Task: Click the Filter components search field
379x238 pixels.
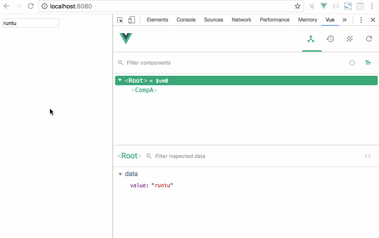Action: pos(233,63)
